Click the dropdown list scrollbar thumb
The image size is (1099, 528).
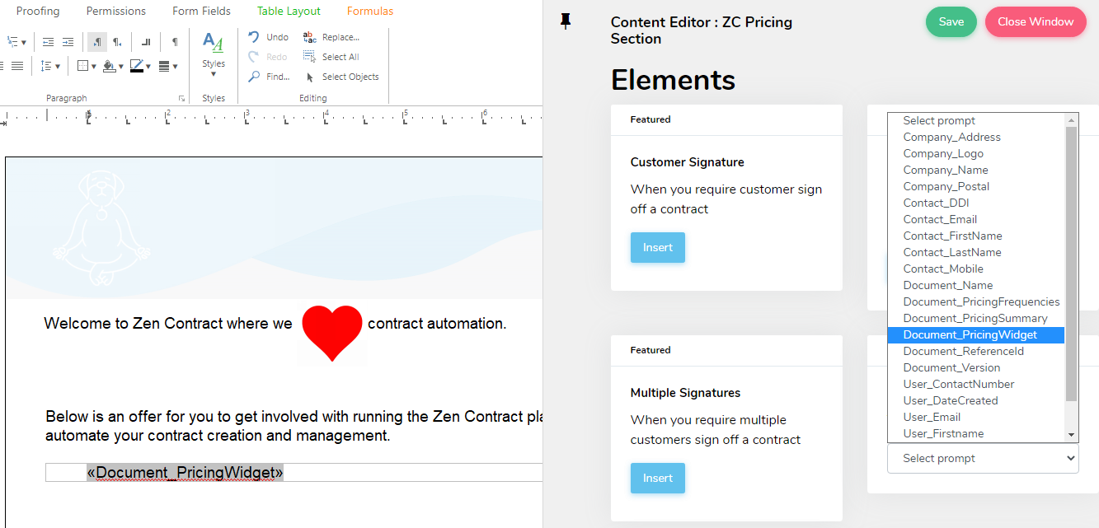coord(1071,264)
